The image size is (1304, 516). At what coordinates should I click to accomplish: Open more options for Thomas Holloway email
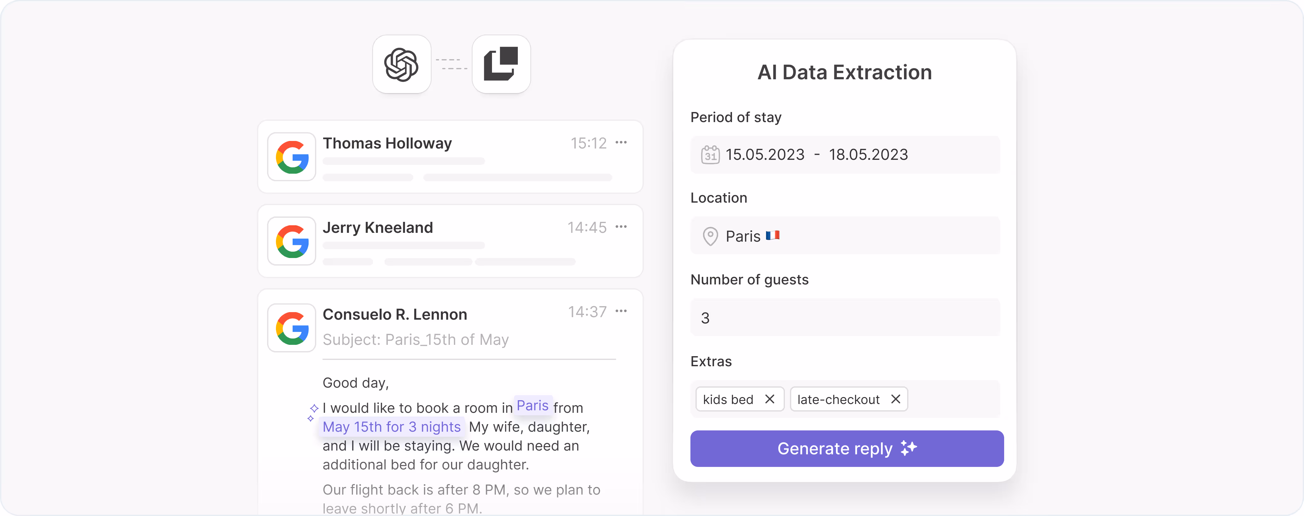pos(621,143)
